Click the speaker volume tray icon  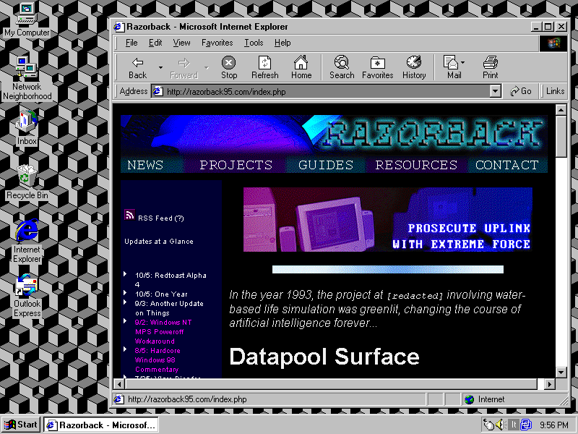499,425
